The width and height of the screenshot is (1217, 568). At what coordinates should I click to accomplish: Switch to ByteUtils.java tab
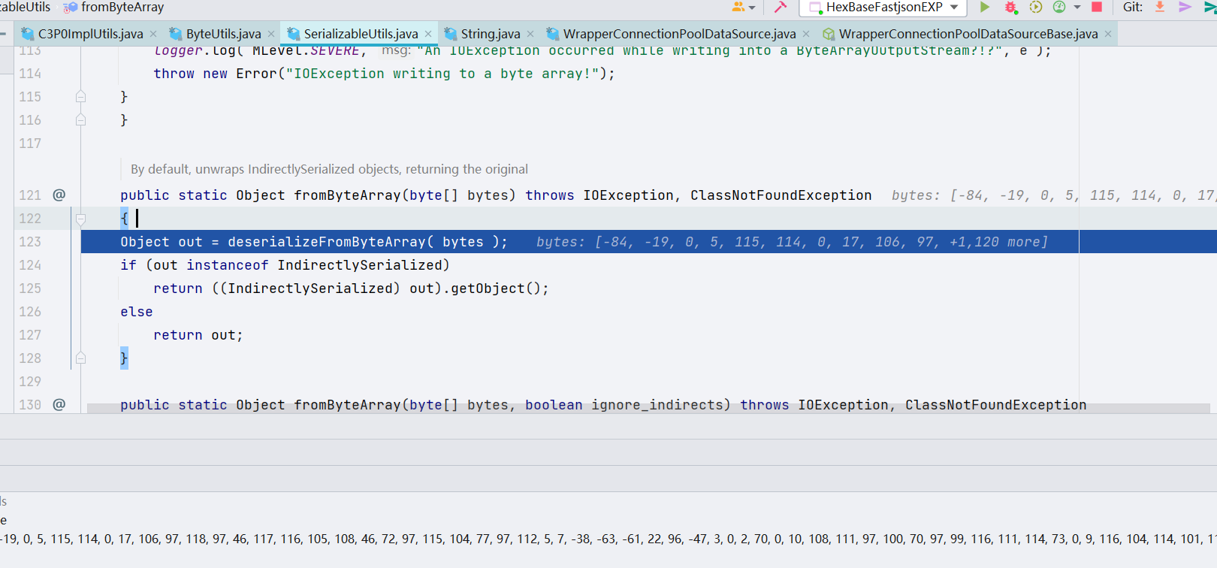pyautogui.click(x=223, y=34)
